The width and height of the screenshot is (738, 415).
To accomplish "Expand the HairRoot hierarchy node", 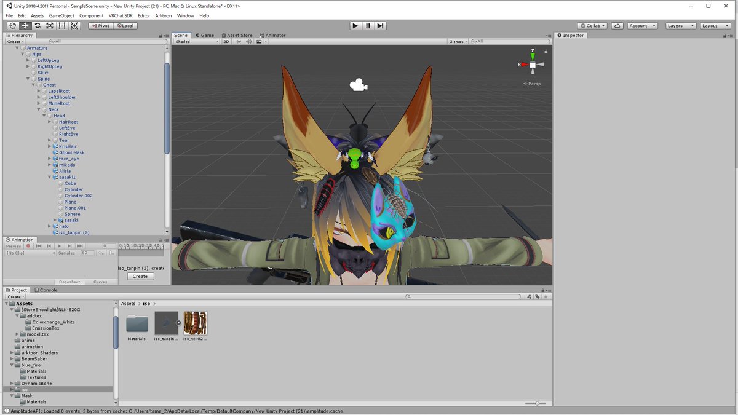I will (x=50, y=122).
